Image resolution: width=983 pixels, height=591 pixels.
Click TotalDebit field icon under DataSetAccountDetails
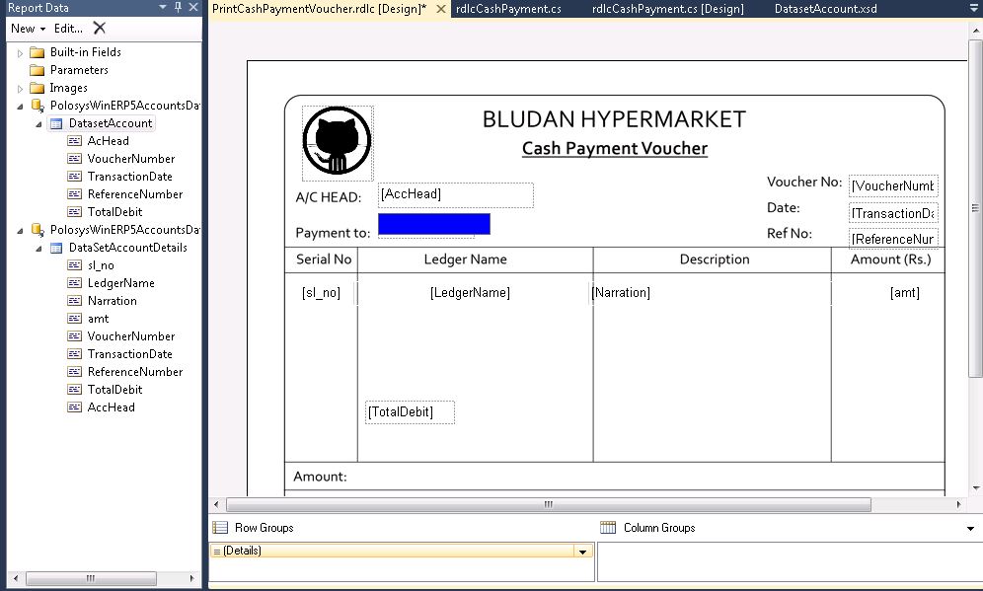[x=75, y=389]
